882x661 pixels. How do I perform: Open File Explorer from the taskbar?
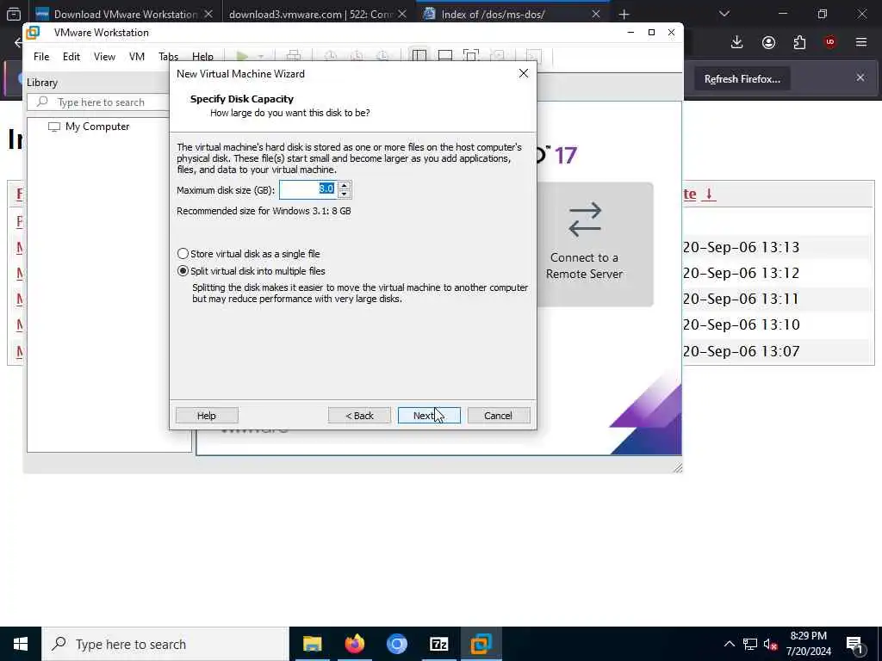coord(312,644)
